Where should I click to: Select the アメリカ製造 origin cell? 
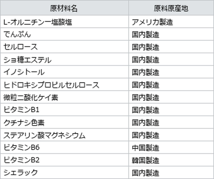tap(171, 22)
